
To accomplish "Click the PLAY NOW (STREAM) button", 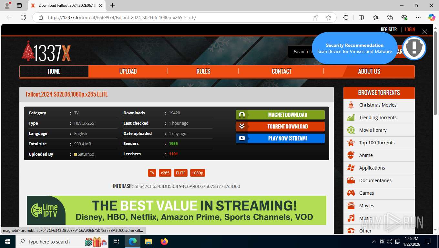I will (x=280, y=139).
